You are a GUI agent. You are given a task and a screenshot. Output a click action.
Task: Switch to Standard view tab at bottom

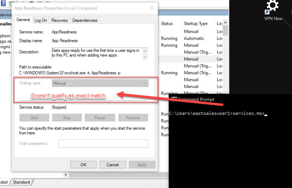(21, 182)
